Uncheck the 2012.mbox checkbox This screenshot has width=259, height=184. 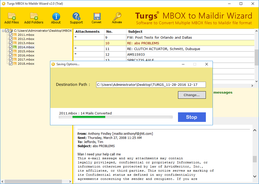[x=11, y=39]
